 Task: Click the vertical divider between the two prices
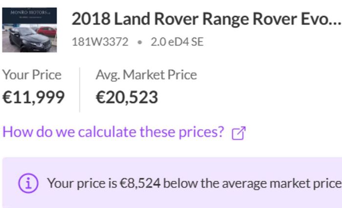80,90
